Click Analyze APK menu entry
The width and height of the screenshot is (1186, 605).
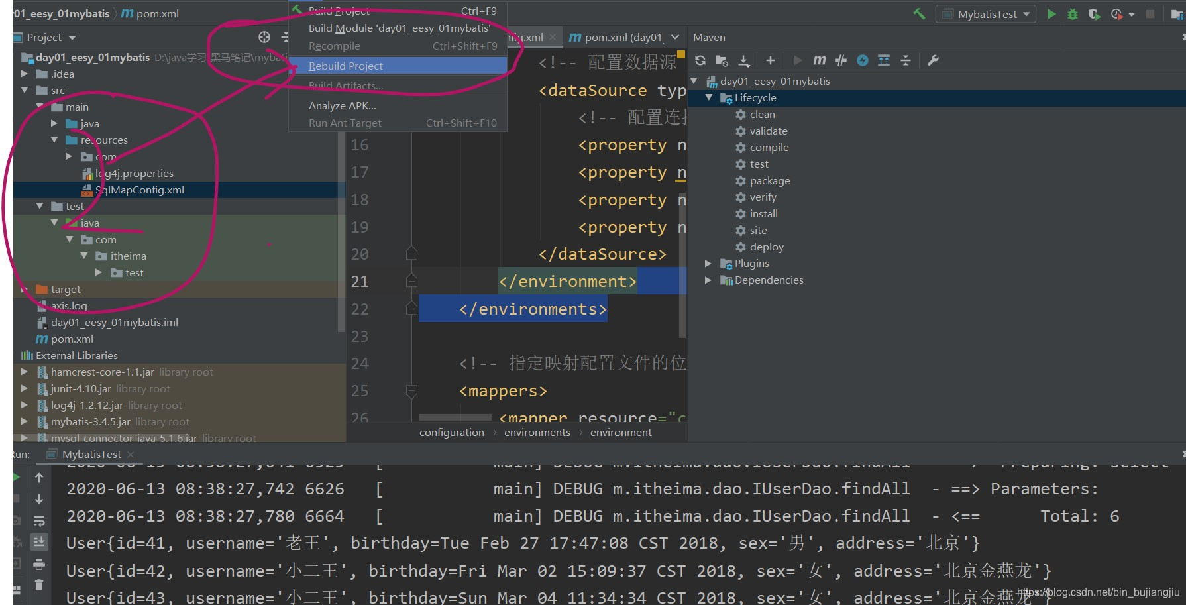398,105
